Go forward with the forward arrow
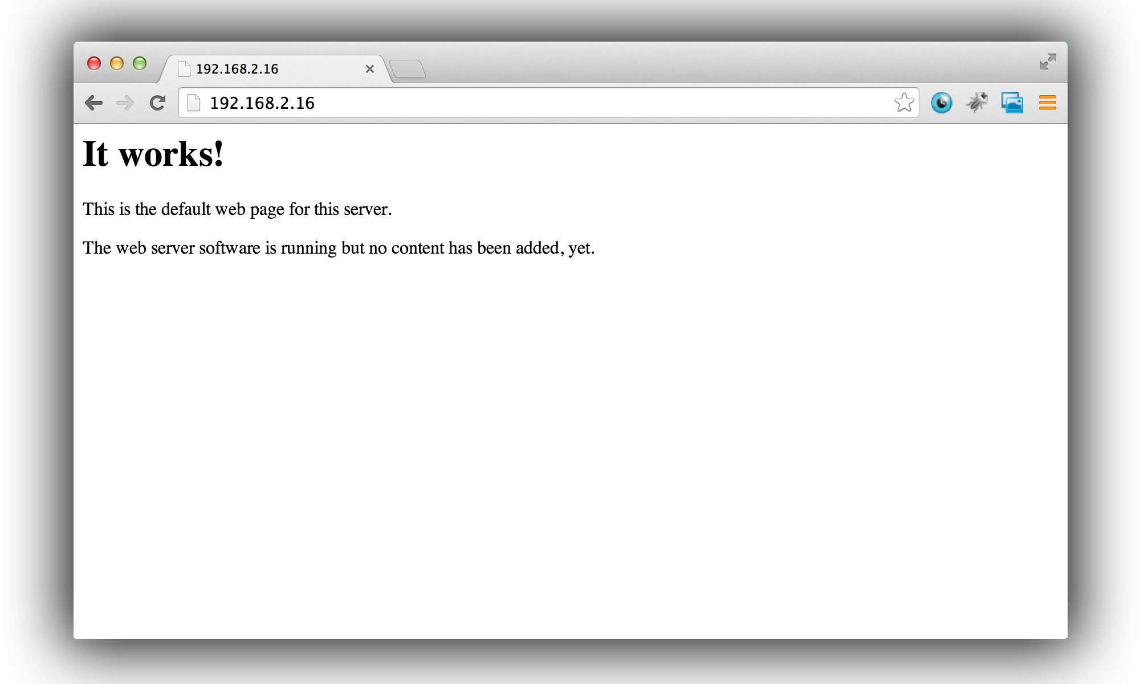 pos(125,103)
